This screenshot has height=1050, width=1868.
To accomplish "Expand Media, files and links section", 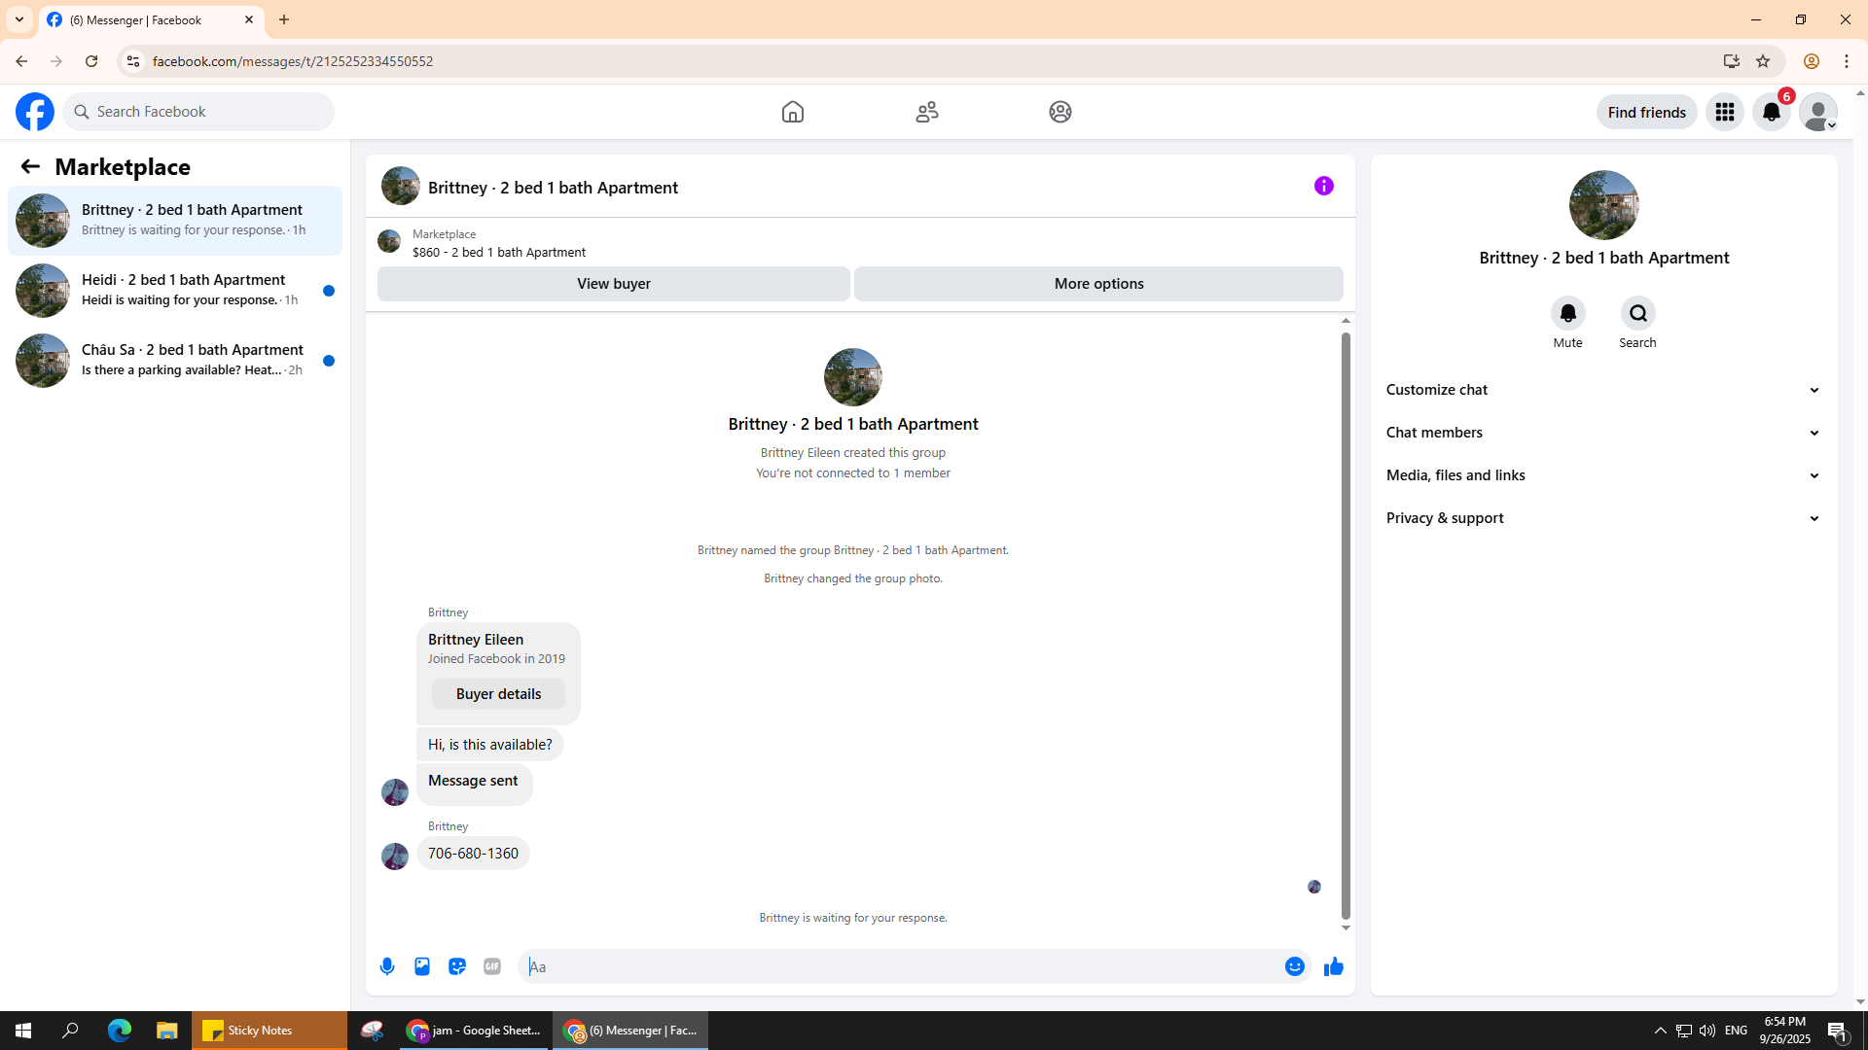I will pyautogui.click(x=1602, y=475).
